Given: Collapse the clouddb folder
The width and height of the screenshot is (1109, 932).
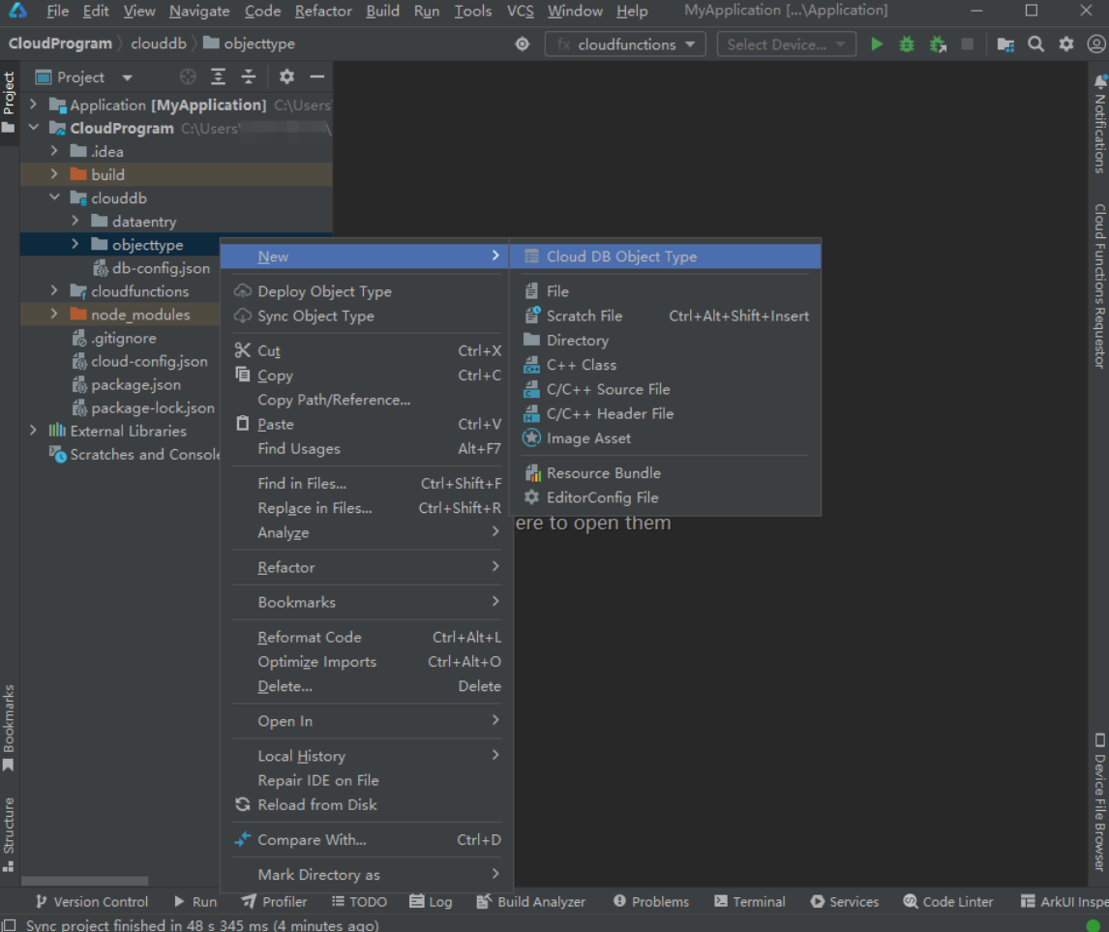Looking at the screenshot, I should [55, 198].
